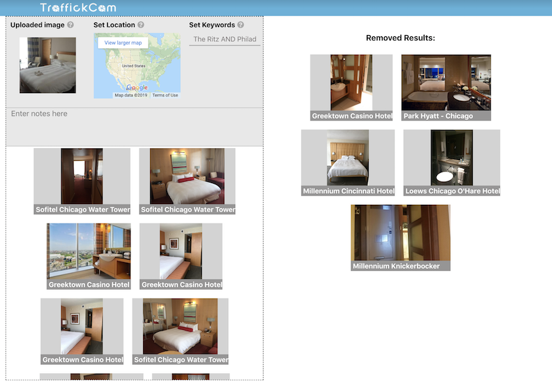
Task: Open help icon beside Set Location
Action: click(x=141, y=25)
